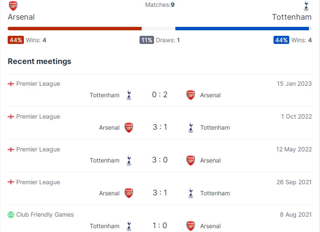Image resolution: width=320 pixels, height=232 pixels.
Task: Open the 0 : 2 match score
Action: click(x=160, y=95)
